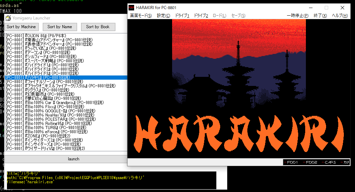The image size is (355, 192).
Task: Select 『ZONE』 (PC-9801伝説2) list entry
Action: point(66,136)
